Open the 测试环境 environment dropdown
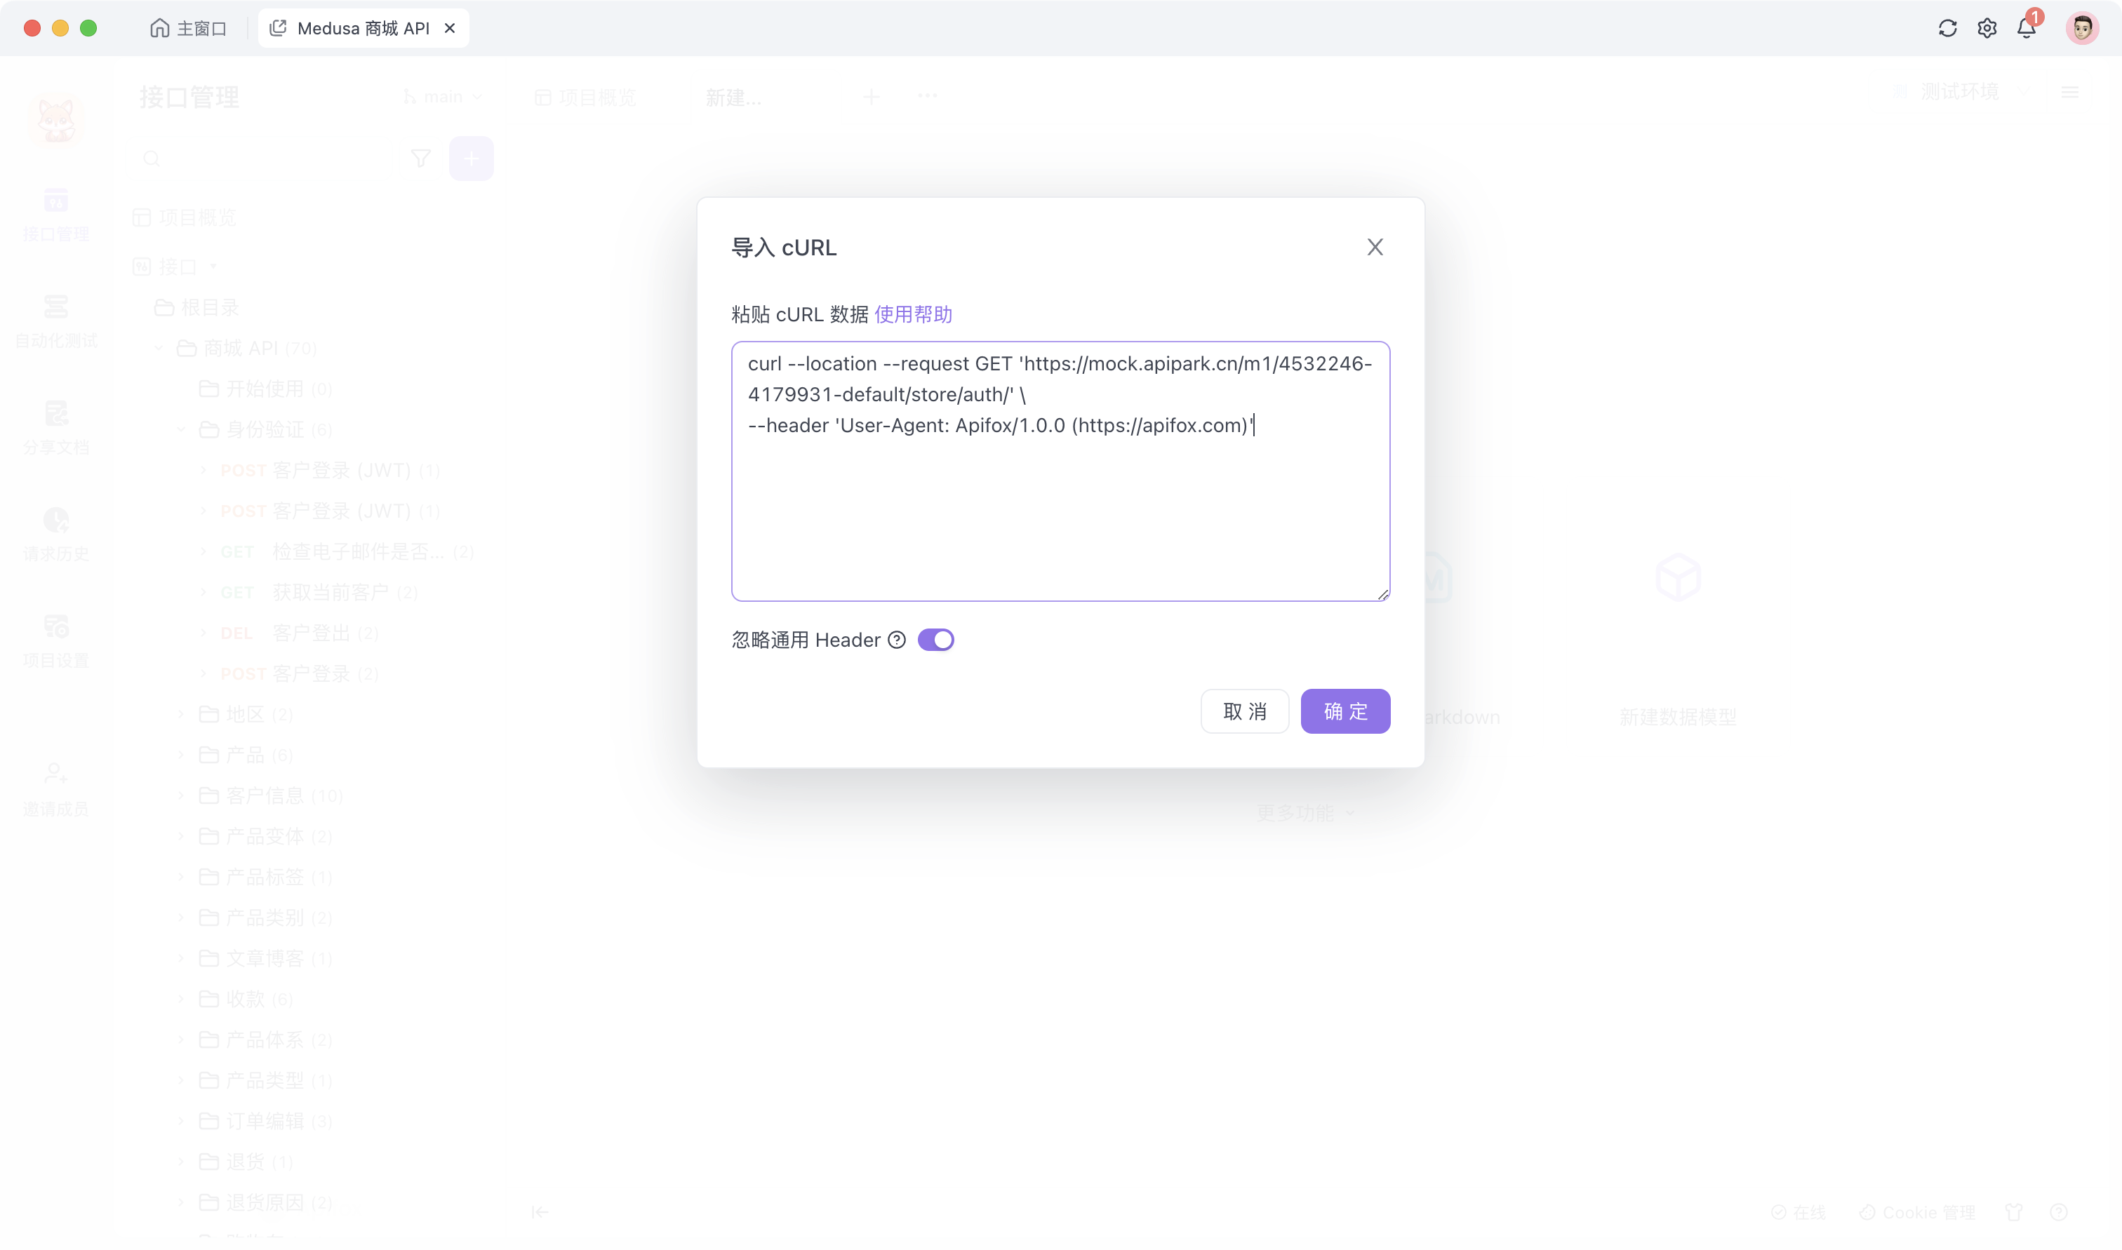 (1959, 92)
